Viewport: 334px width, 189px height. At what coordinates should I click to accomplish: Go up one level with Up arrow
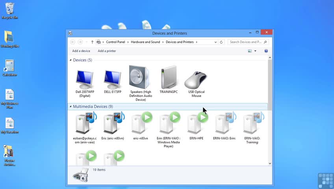tap(92, 42)
